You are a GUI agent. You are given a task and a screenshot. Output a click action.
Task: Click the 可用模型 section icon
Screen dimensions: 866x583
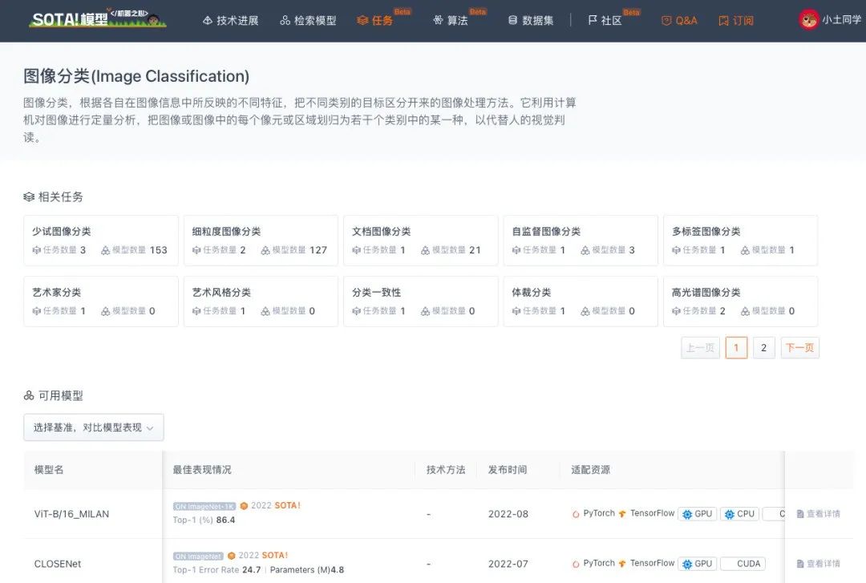pos(29,395)
